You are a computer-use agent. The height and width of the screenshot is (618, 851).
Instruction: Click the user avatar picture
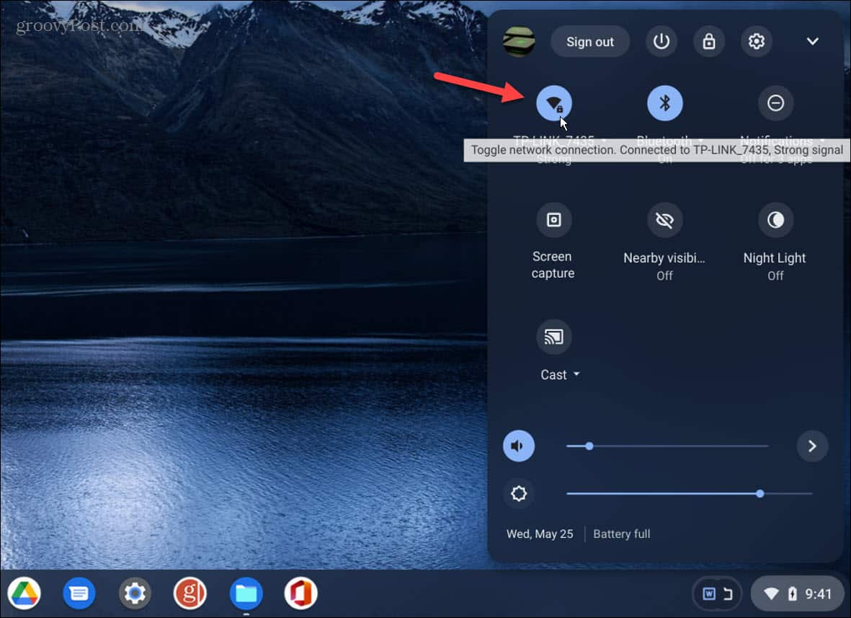pos(519,41)
